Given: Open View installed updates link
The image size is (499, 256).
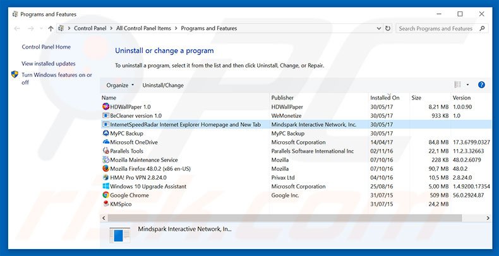Looking at the screenshot, I should [x=49, y=64].
